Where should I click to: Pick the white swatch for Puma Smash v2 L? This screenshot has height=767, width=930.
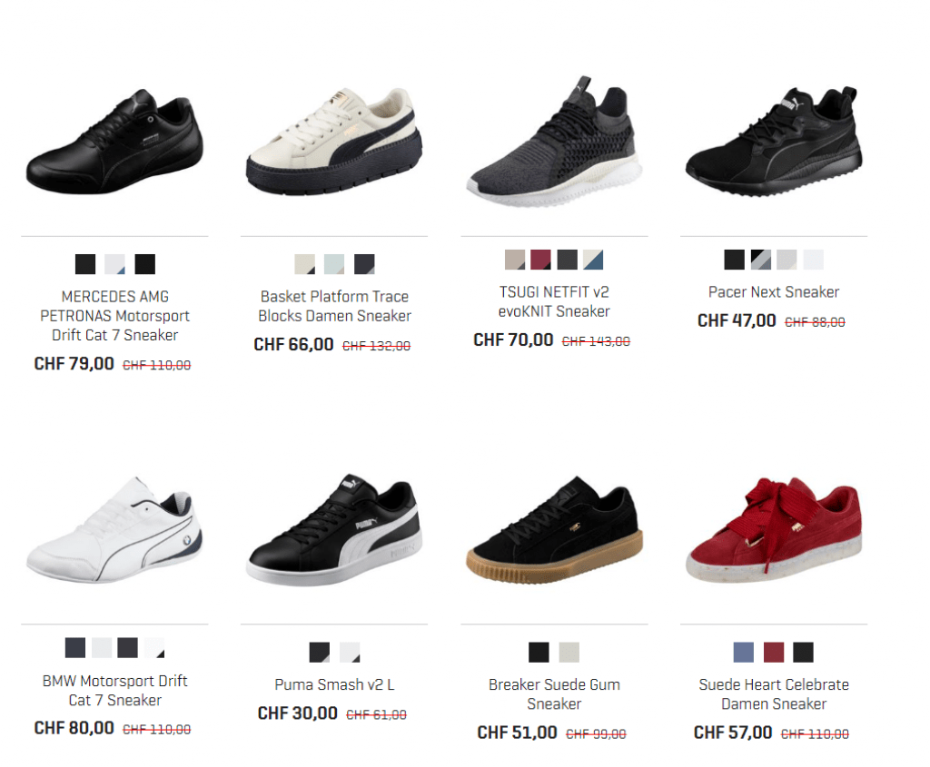350,652
